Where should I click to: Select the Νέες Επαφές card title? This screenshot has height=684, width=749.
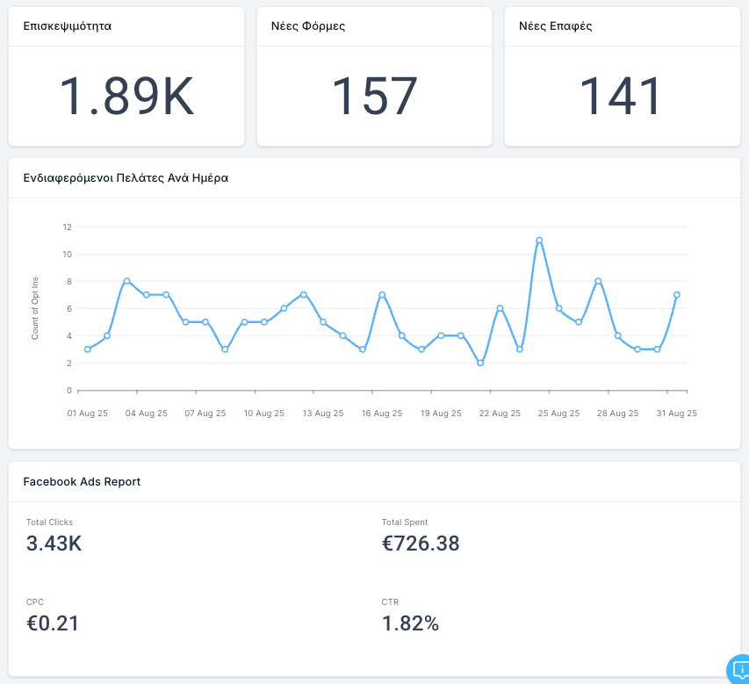coord(556,25)
